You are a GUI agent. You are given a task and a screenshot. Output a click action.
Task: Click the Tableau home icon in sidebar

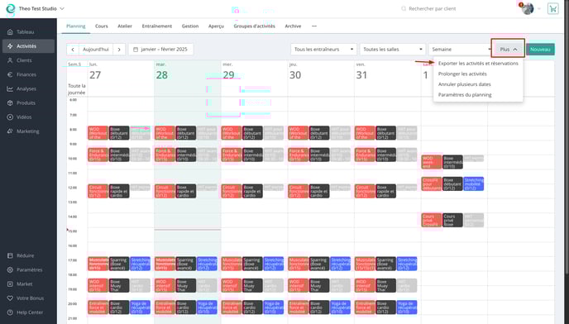[x=10, y=32]
